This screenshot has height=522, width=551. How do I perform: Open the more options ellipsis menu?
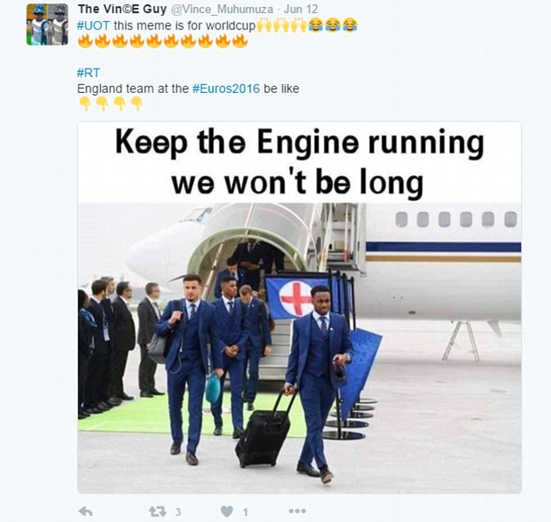pyautogui.click(x=297, y=511)
